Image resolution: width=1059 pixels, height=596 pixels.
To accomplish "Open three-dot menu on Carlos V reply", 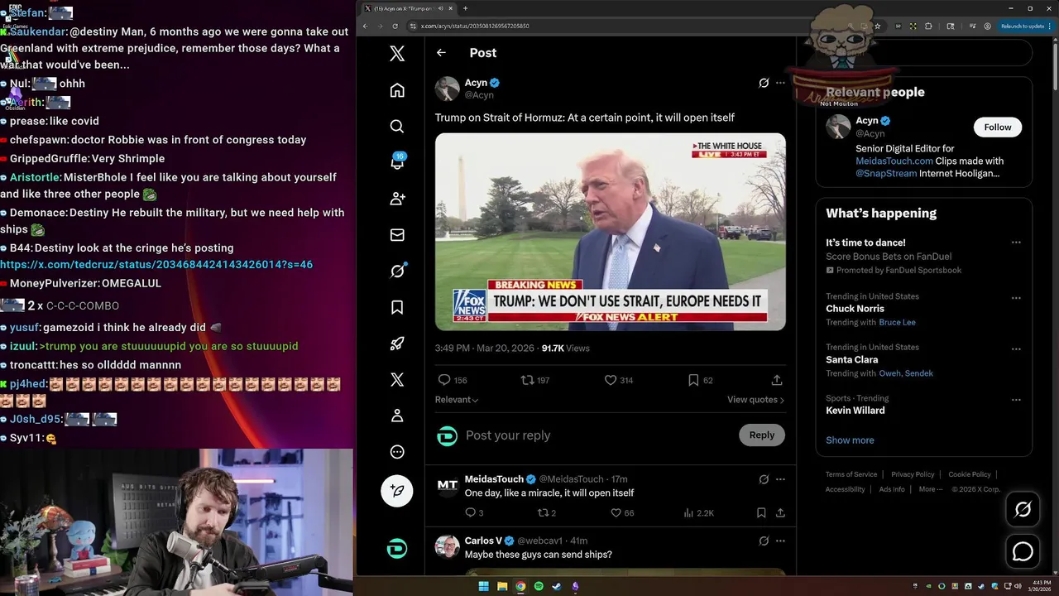I will tap(780, 541).
